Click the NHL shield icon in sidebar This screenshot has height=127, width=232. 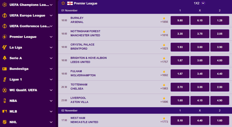(x=5, y=122)
